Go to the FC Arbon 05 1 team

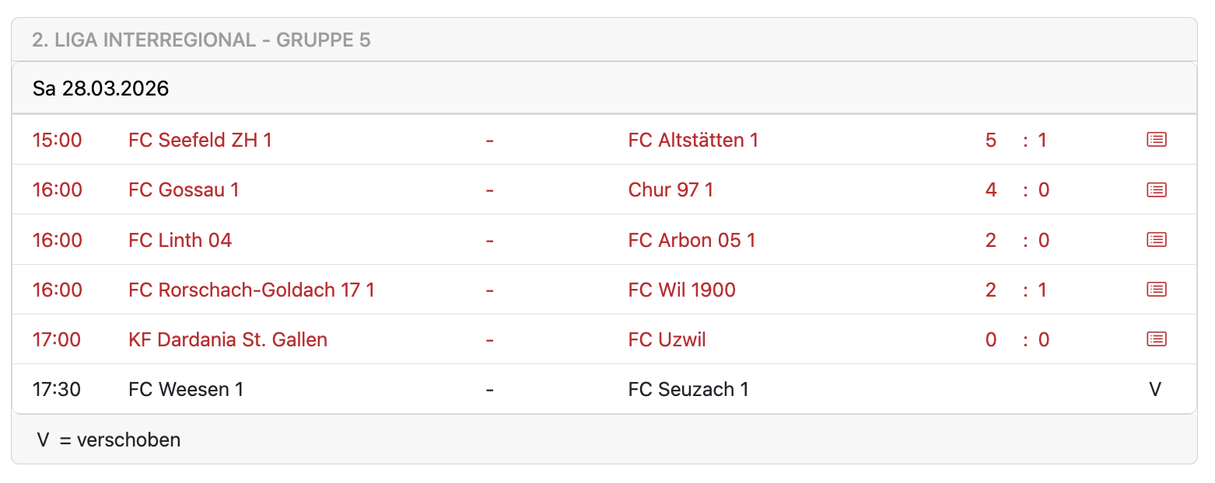click(692, 240)
